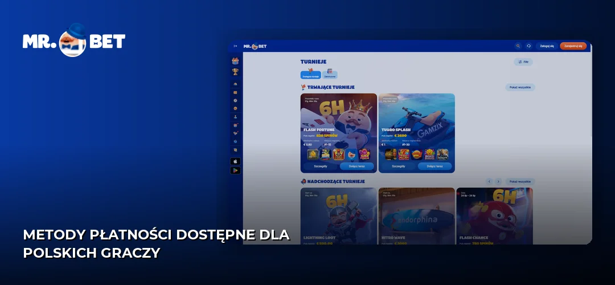Click the TRWAJĄCE TURNIEJE section heading
This screenshot has width=615, height=285.
point(331,87)
